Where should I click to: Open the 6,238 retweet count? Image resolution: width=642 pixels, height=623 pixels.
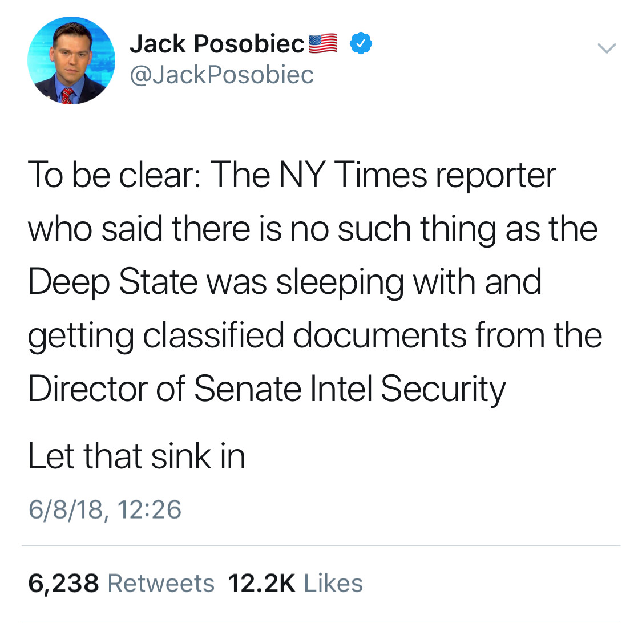point(63,583)
